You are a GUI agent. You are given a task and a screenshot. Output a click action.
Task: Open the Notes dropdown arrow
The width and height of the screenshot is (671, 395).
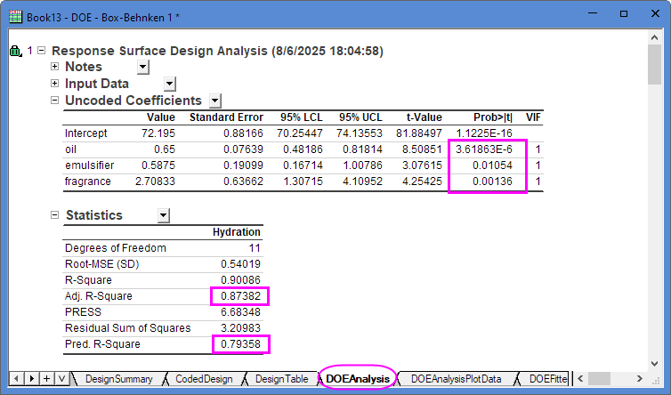coord(143,68)
